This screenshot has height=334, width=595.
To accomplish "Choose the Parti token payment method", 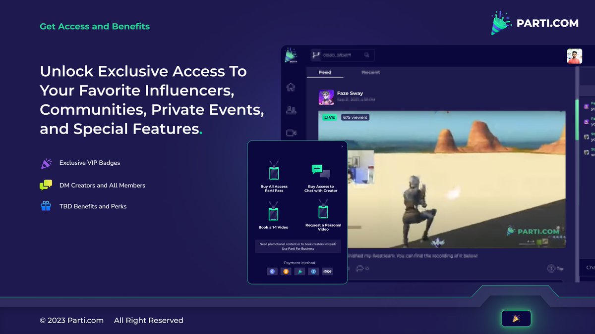I will (299, 271).
